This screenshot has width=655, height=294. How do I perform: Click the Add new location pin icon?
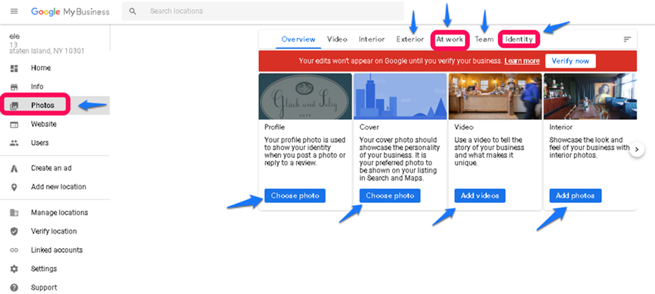pos(15,187)
